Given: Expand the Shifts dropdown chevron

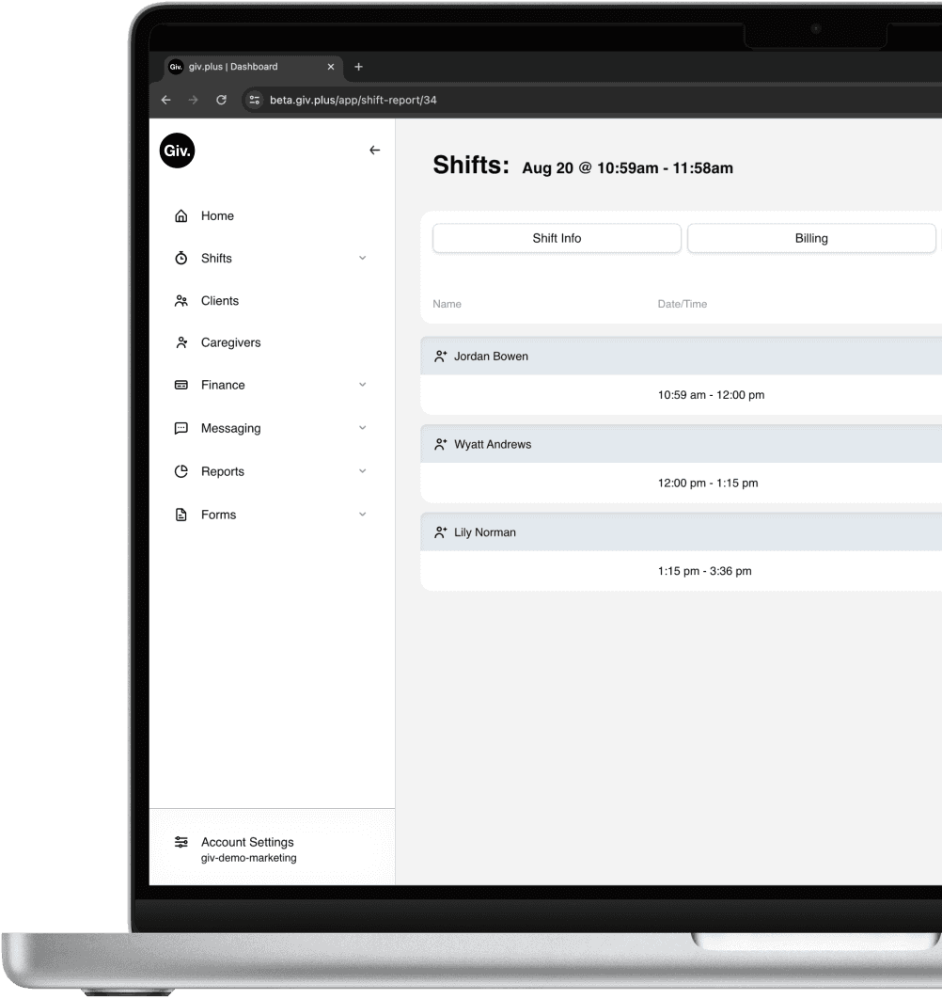Looking at the screenshot, I should 363,258.
